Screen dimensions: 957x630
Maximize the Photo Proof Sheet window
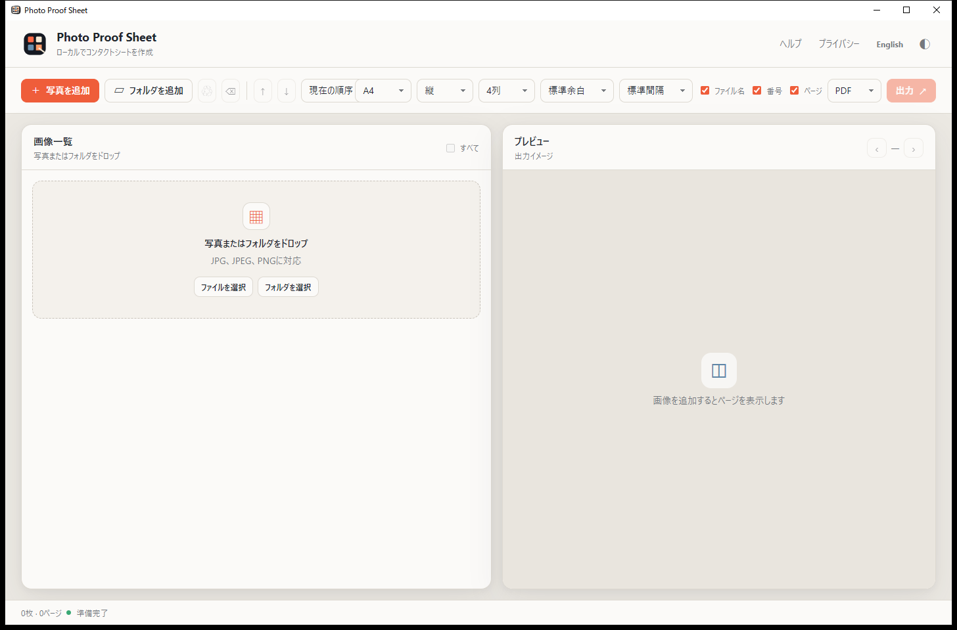906,10
